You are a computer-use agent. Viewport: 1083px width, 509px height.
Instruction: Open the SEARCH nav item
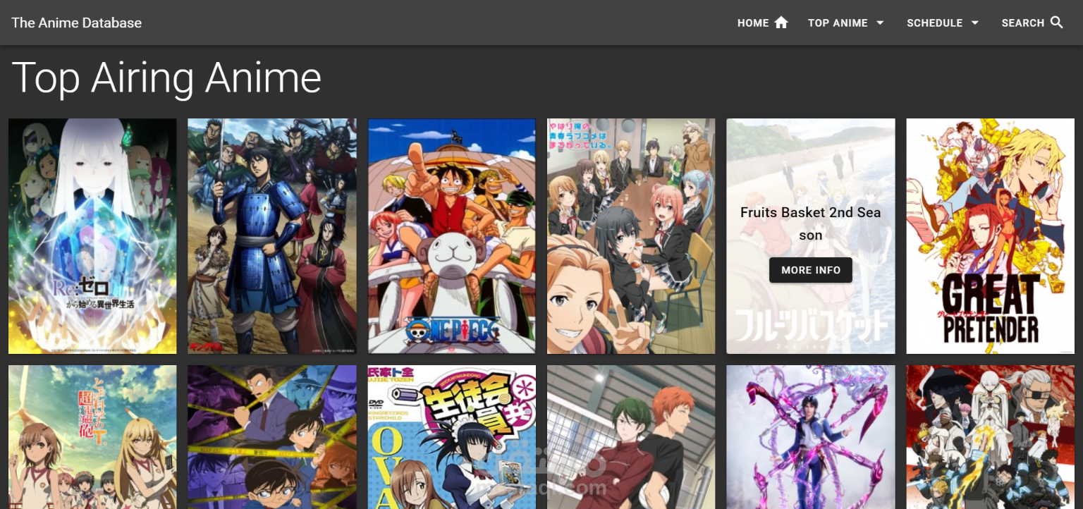(1032, 23)
